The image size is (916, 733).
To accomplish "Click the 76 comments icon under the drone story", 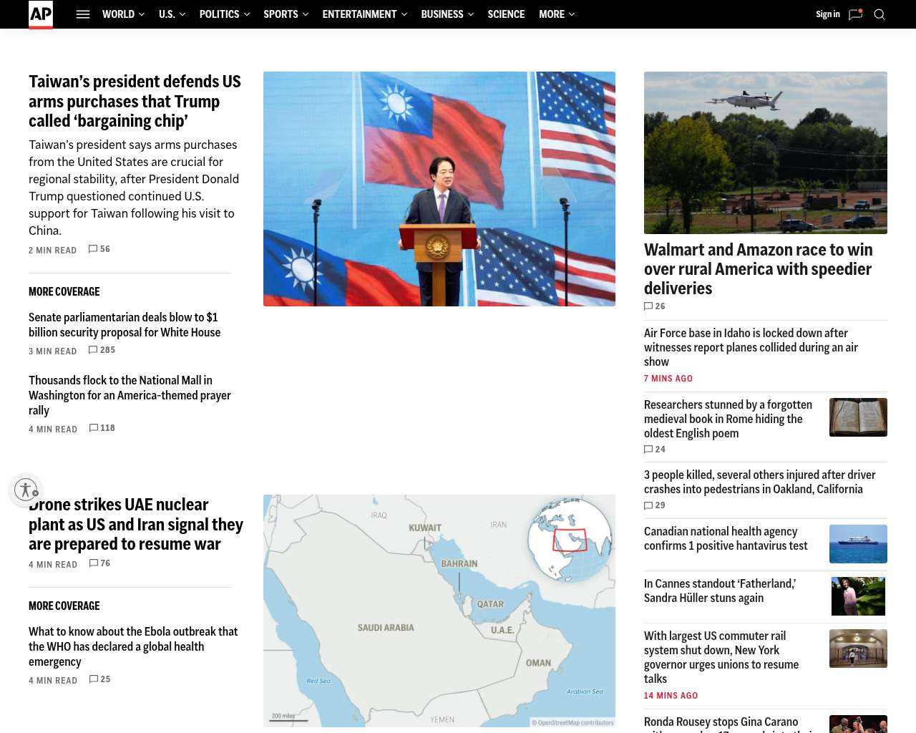I will coord(94,563).
